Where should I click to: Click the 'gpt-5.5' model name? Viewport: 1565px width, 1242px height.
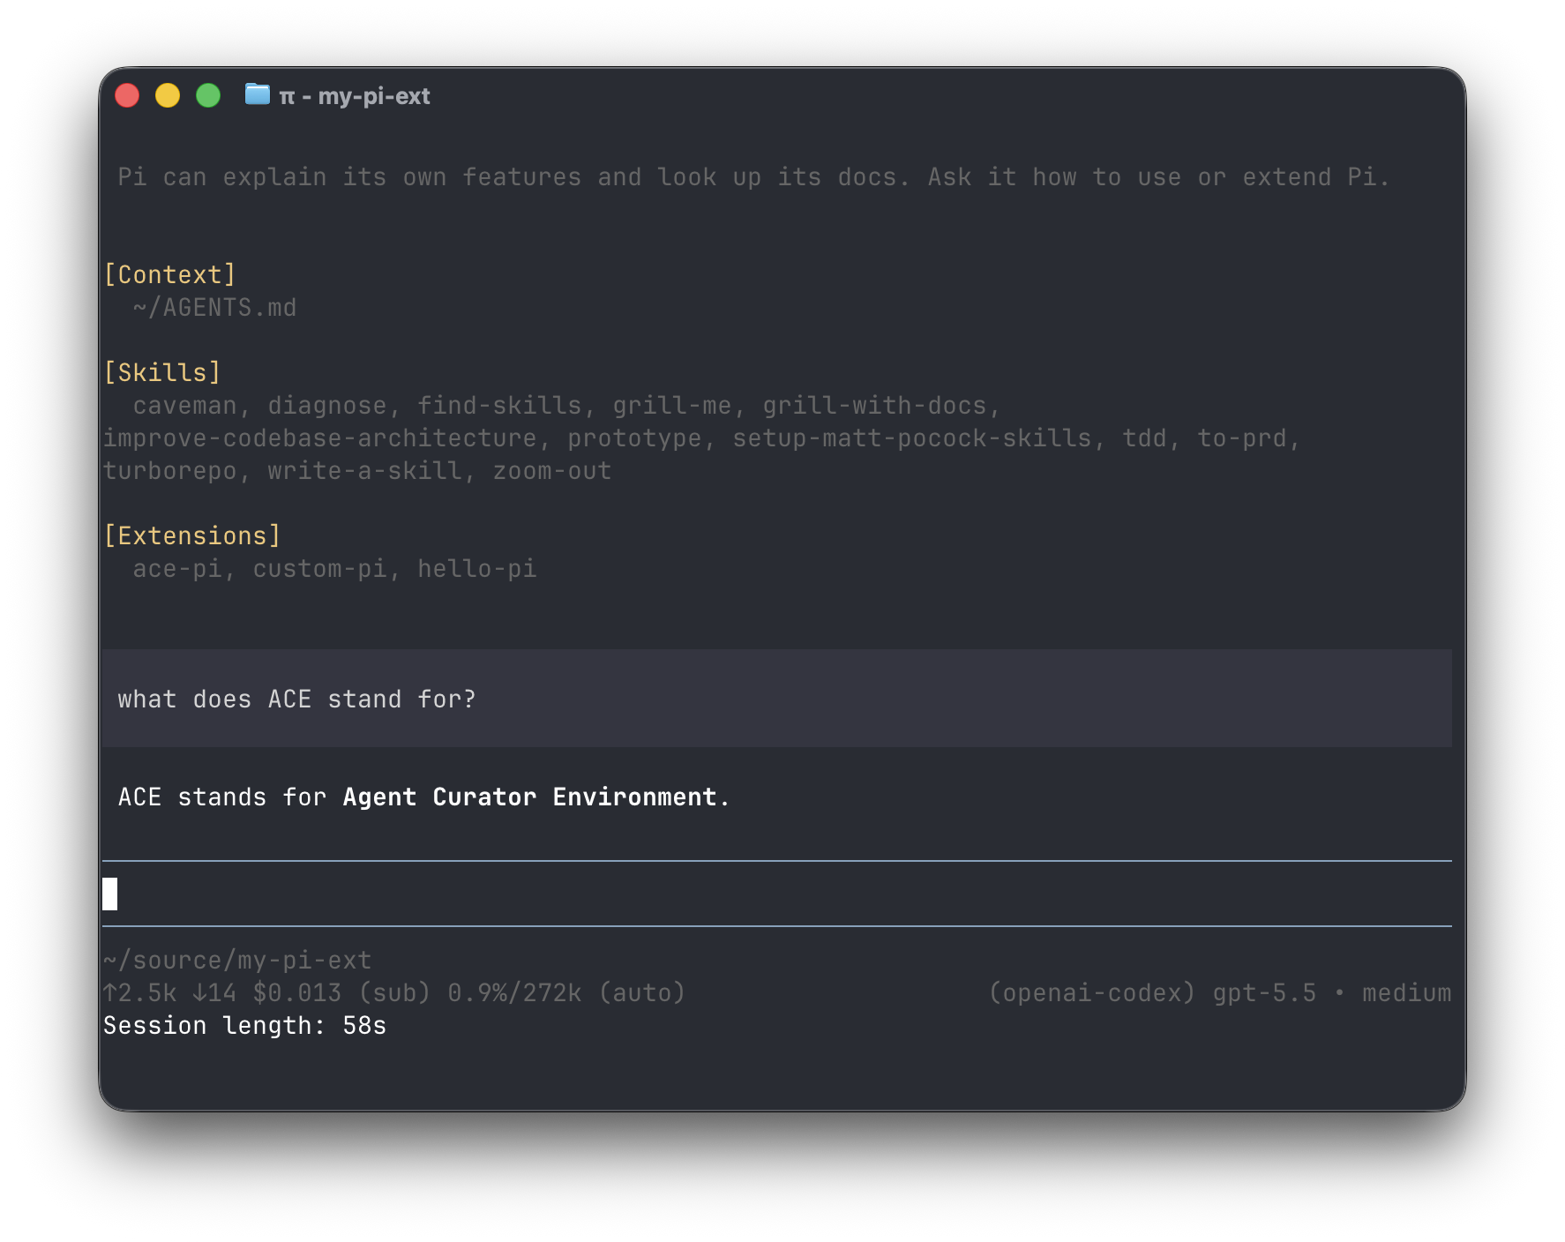[1264, 993]
